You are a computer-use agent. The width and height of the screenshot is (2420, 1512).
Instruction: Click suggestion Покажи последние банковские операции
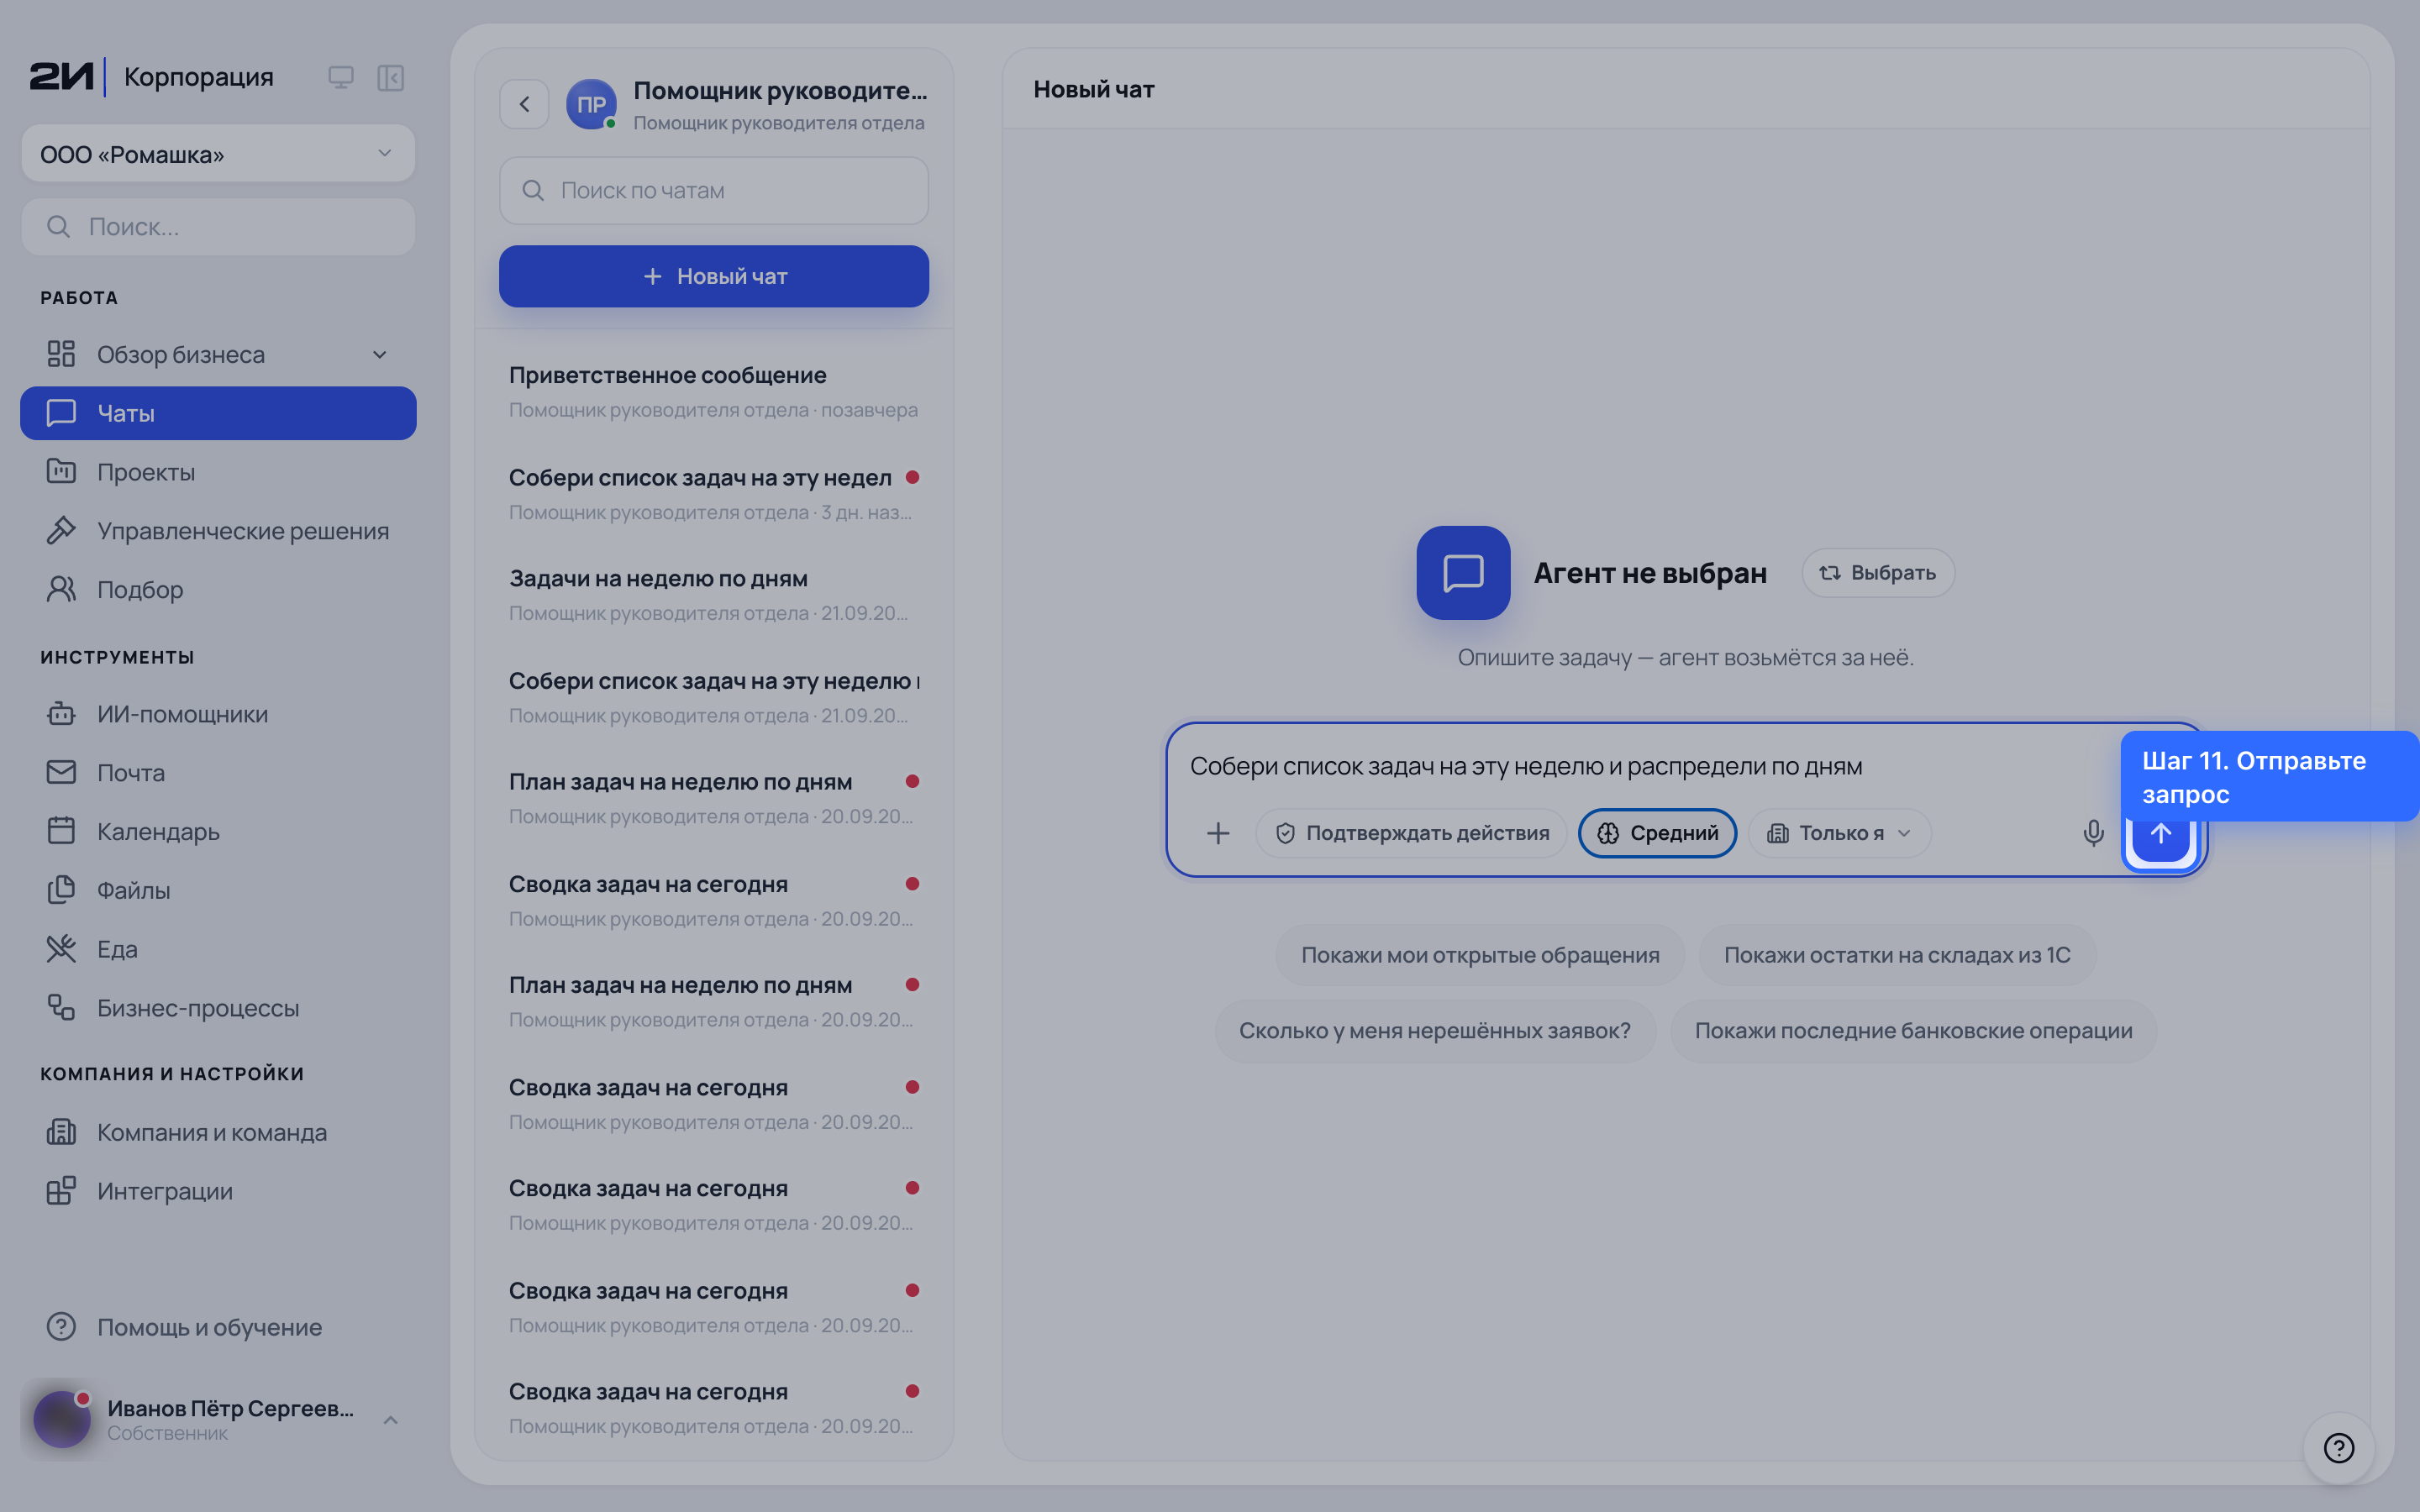[1913, 1031]
